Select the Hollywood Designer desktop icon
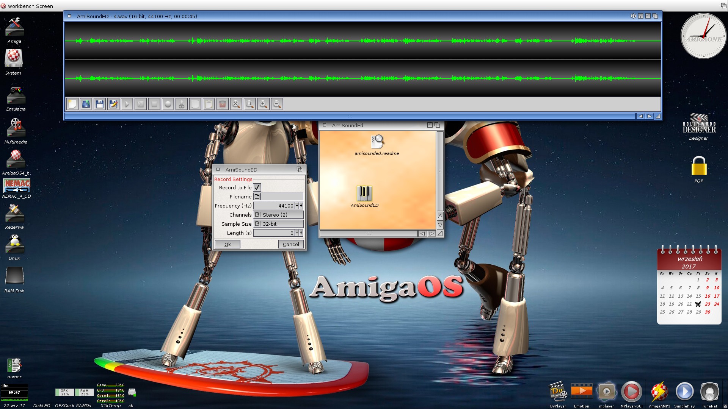The width and height of the screenshot is (728, 409). (x=699, y=127)
